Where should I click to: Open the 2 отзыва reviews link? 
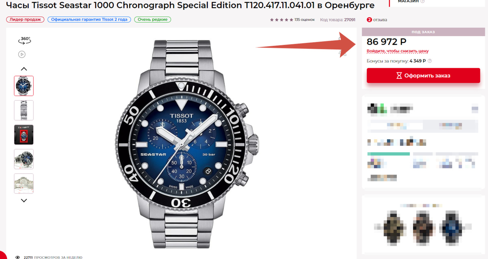pos(377,20)
